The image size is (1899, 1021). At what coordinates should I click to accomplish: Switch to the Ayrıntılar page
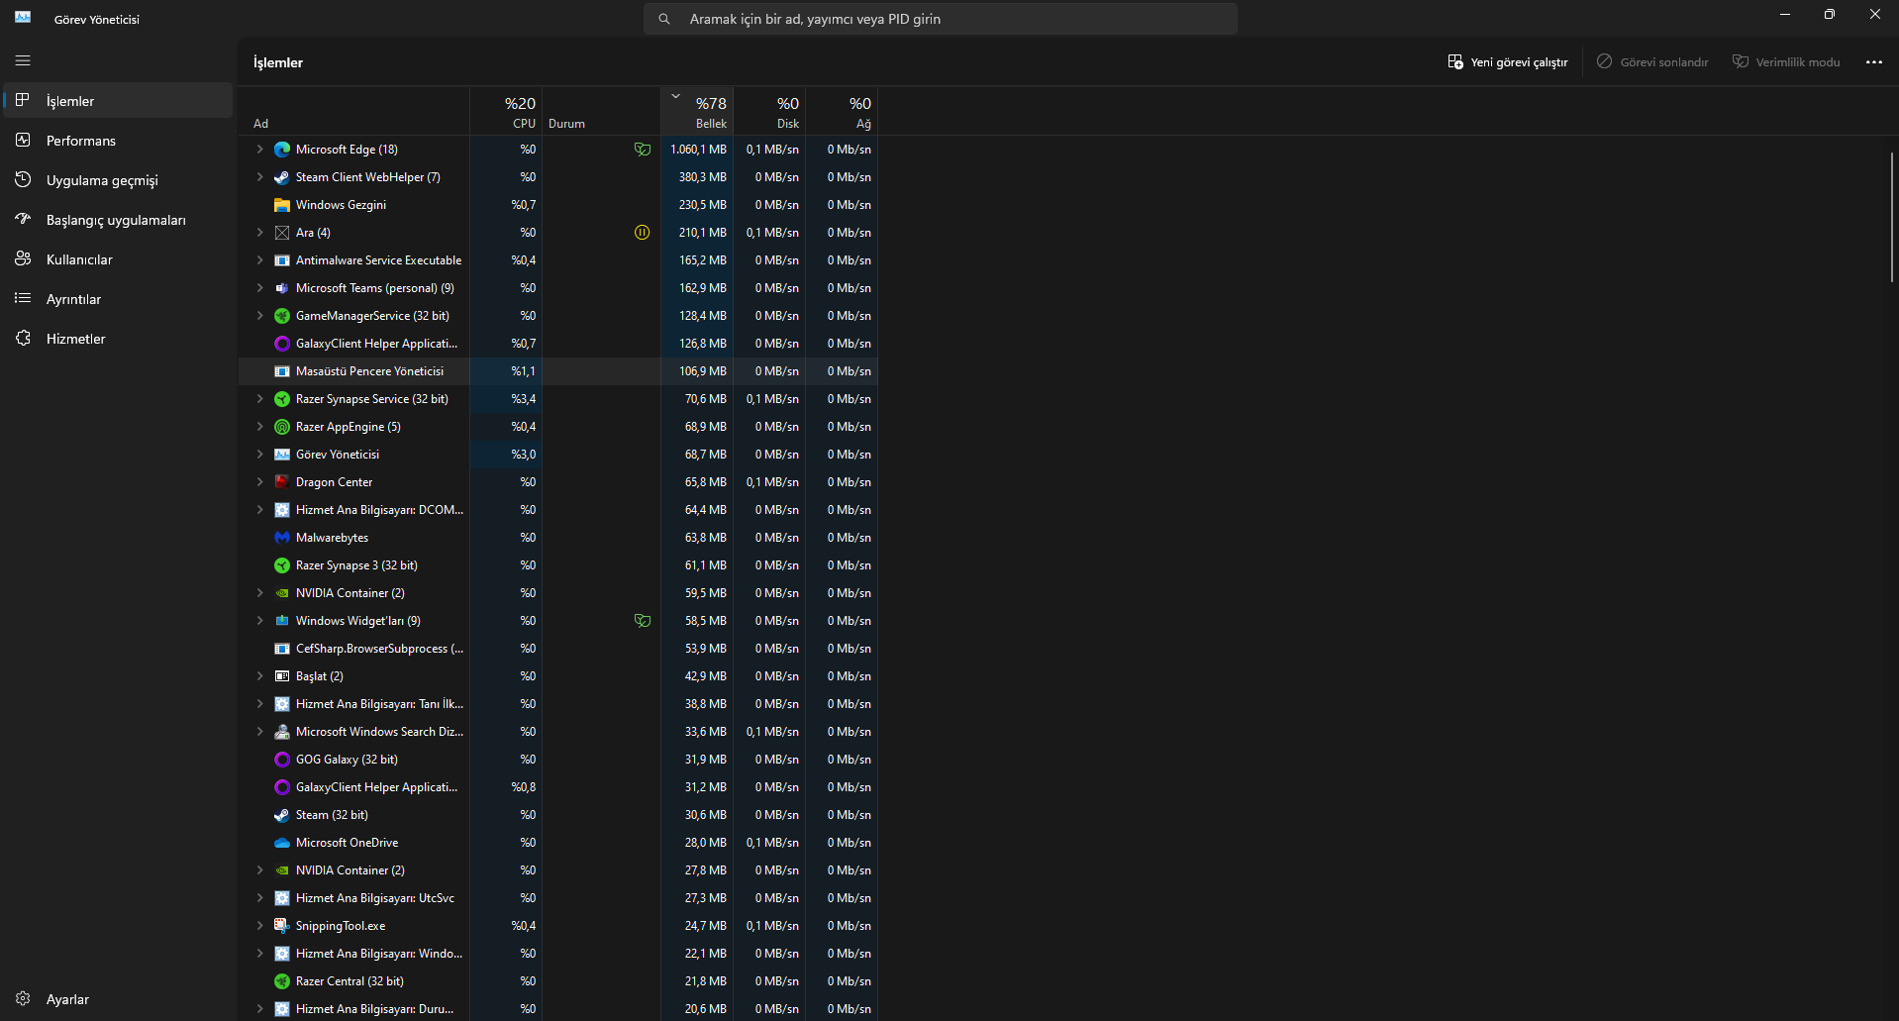(118, 299)
